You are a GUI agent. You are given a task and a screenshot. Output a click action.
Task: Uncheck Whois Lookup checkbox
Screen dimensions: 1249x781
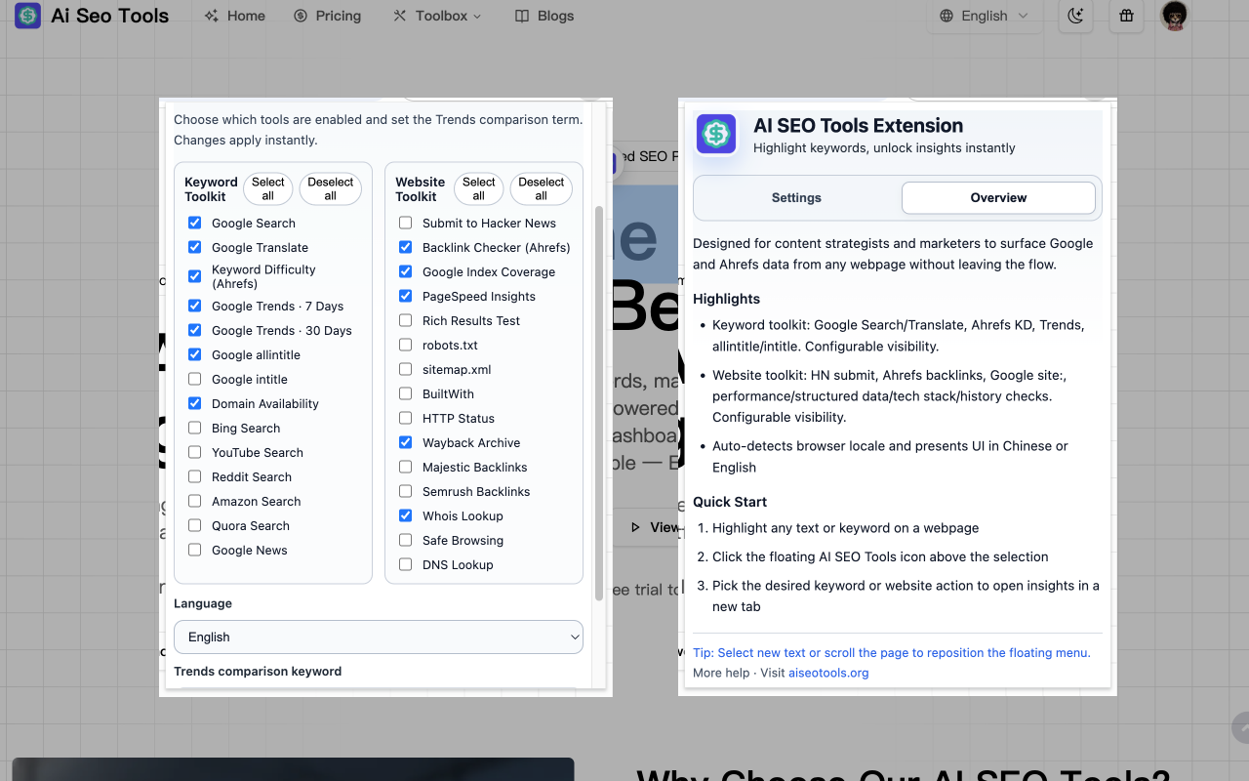[x=406, y=515]
